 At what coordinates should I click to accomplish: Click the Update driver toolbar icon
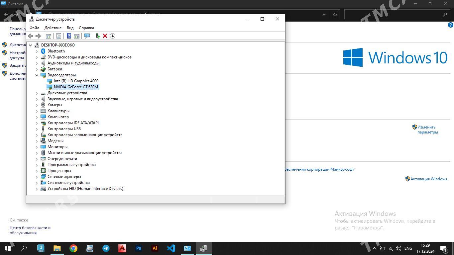97,36
